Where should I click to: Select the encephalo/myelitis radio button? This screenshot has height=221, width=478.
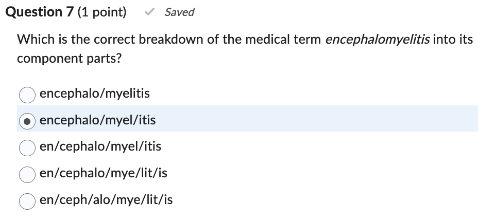[27, 95]
